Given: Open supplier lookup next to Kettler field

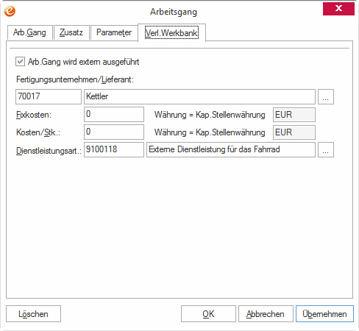Looking at the screenshot, I should coord(326,96).
